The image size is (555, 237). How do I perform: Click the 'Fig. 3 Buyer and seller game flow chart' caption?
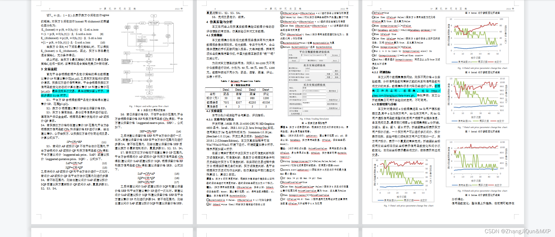click(x=149, y=106)
